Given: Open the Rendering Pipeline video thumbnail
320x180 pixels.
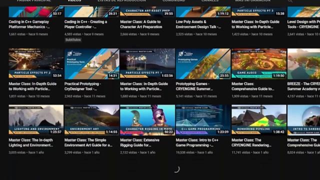Looking at the screenshot, I should point(259,120).
